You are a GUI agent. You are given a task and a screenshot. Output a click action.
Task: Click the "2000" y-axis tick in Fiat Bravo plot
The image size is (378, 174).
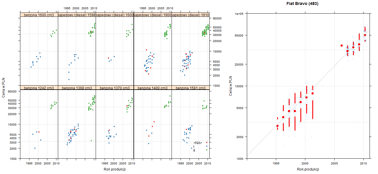click(x=240, y=137)
